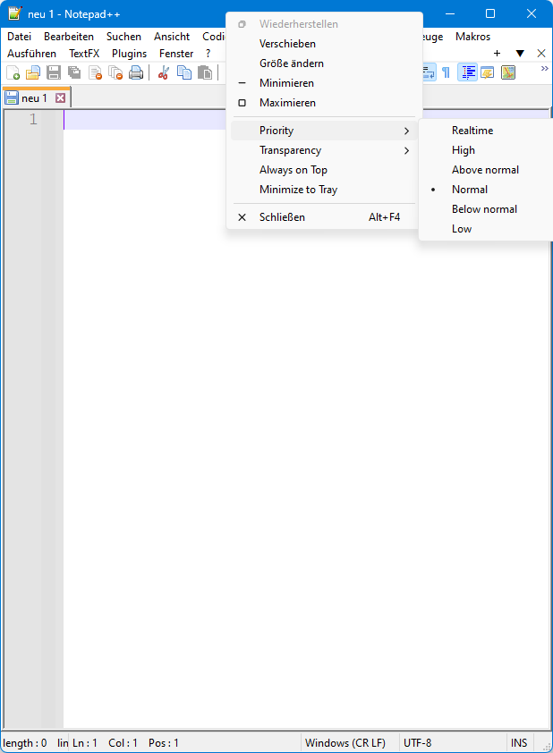Maximize the Notepad++ window via title bar
The width and height of the screenshot is (553, 753).
point(490,13)
